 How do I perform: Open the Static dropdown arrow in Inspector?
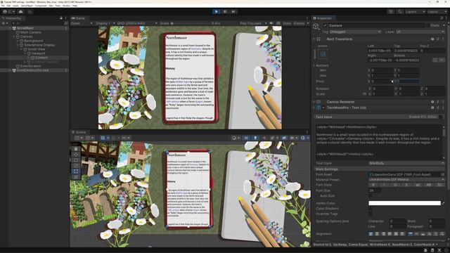pos(444,25)
